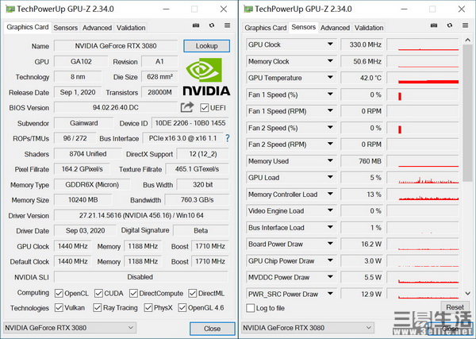Click the sensors list scrollbar thumb
This screenshot has height=339, width=476.
(467, 113)
